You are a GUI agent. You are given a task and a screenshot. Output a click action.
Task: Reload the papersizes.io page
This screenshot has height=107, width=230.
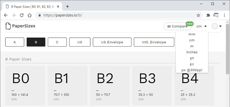[22, 15]
